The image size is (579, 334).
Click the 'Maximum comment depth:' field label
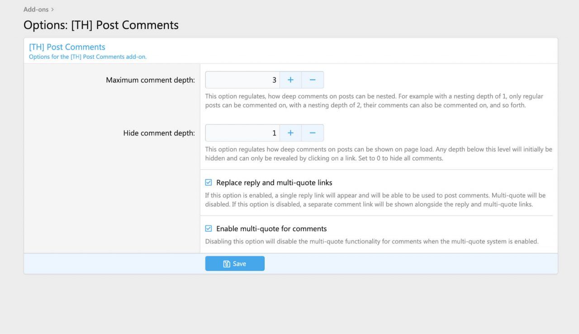click(150, 80)
